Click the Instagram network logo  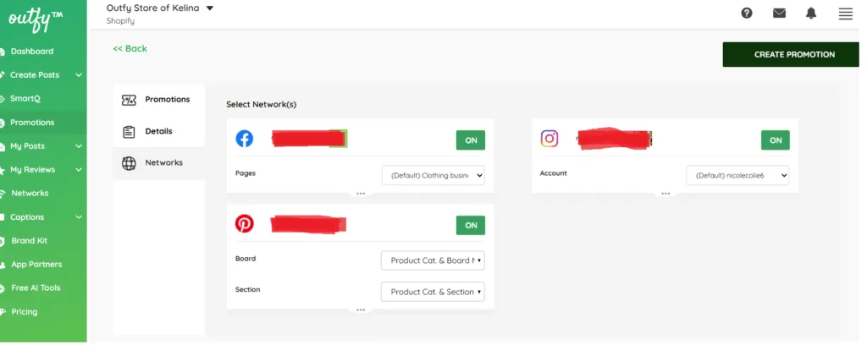point(549,139)
